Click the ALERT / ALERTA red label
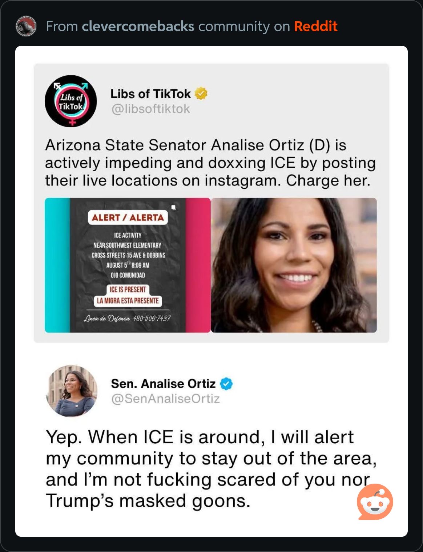423x552 pixels. coord(128,217)
